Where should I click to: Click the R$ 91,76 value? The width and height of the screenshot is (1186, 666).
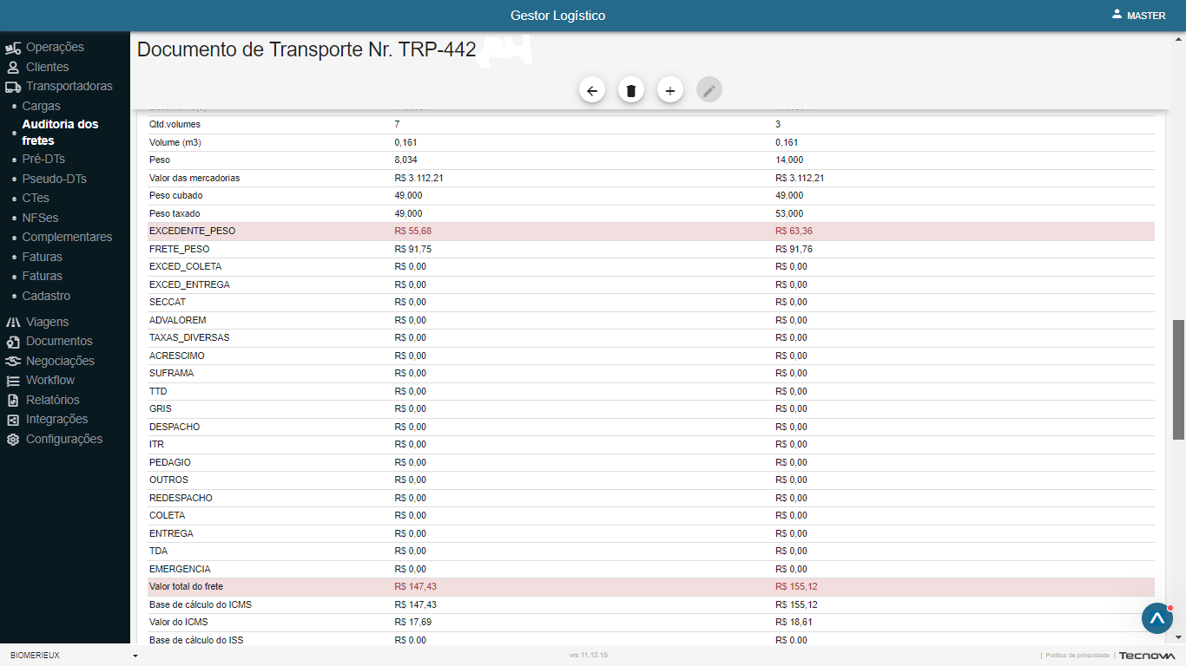(794, 249)
